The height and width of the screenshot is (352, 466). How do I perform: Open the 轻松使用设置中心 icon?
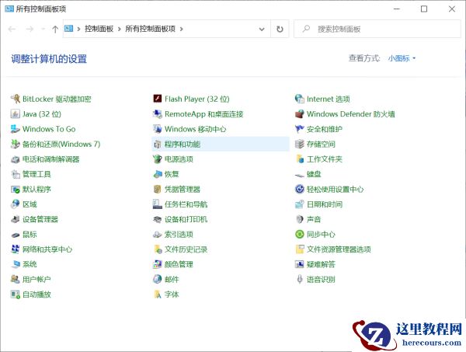click(299, 189)
